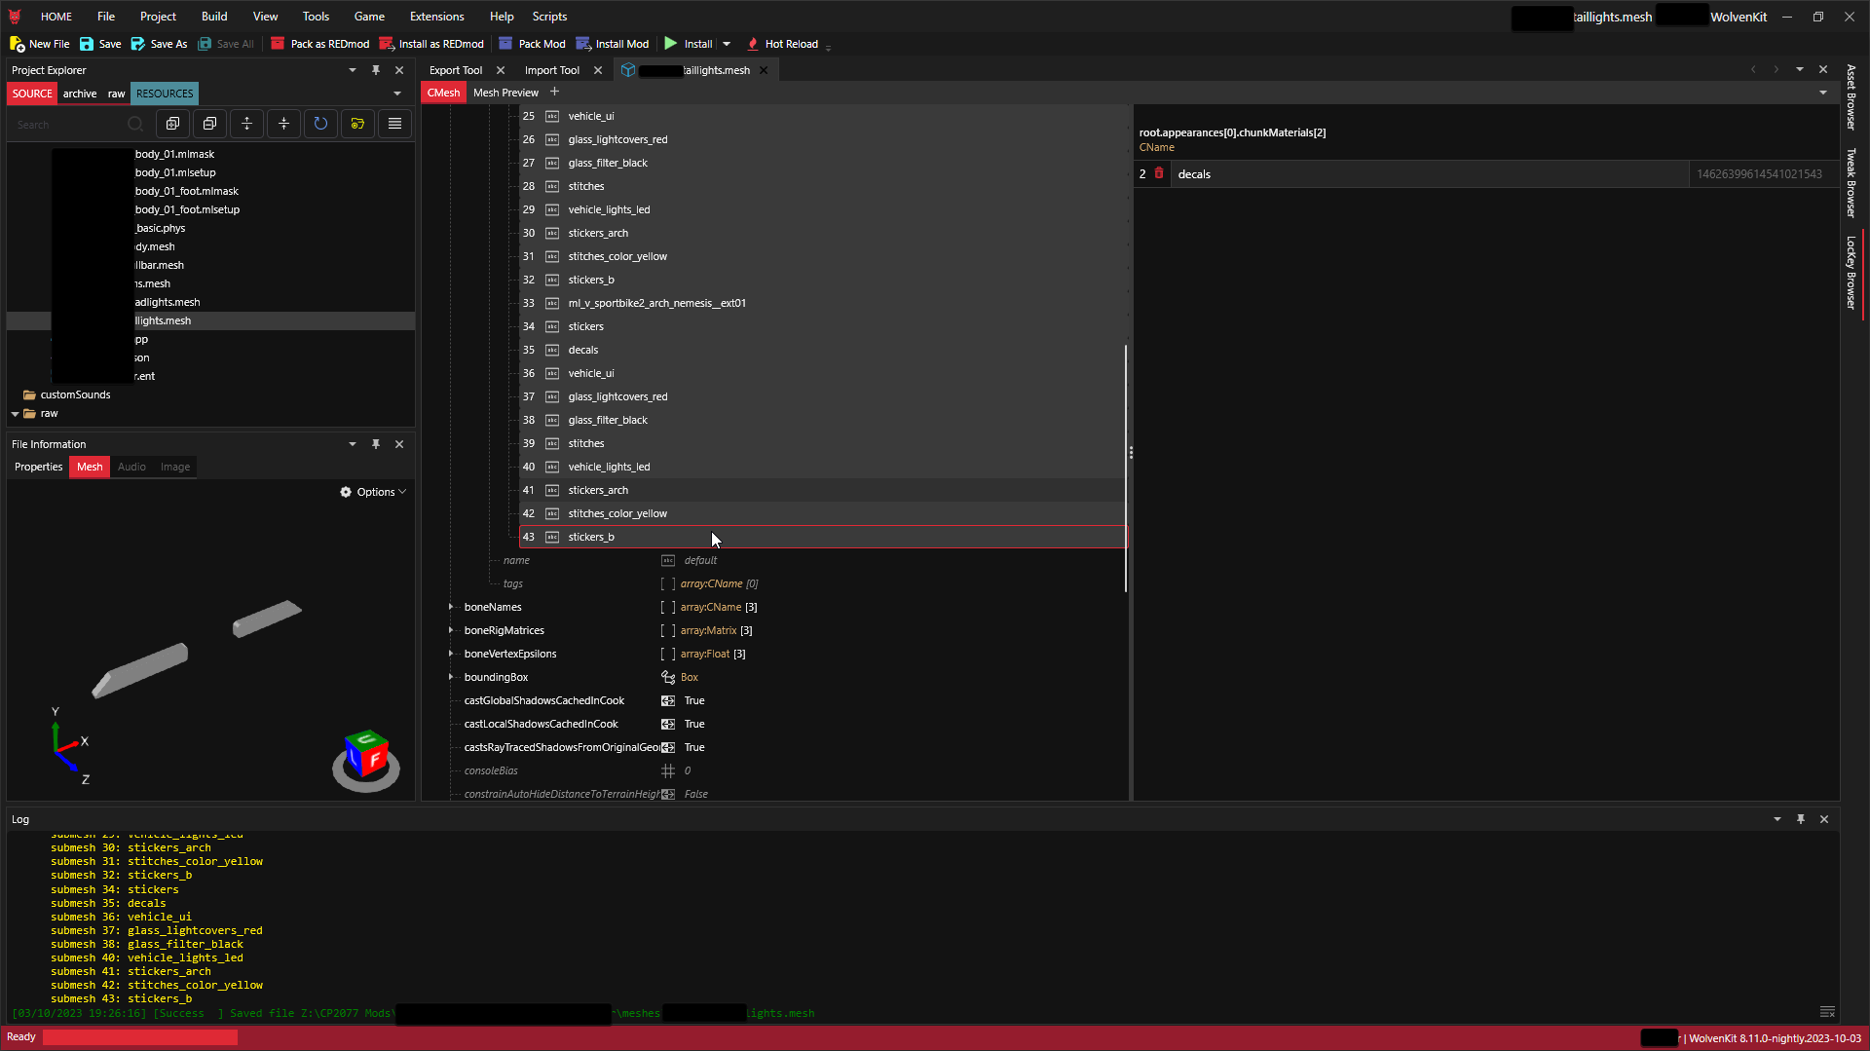Expand the boneNames array
1870x1051 pixels.
(x=451, y=607)
